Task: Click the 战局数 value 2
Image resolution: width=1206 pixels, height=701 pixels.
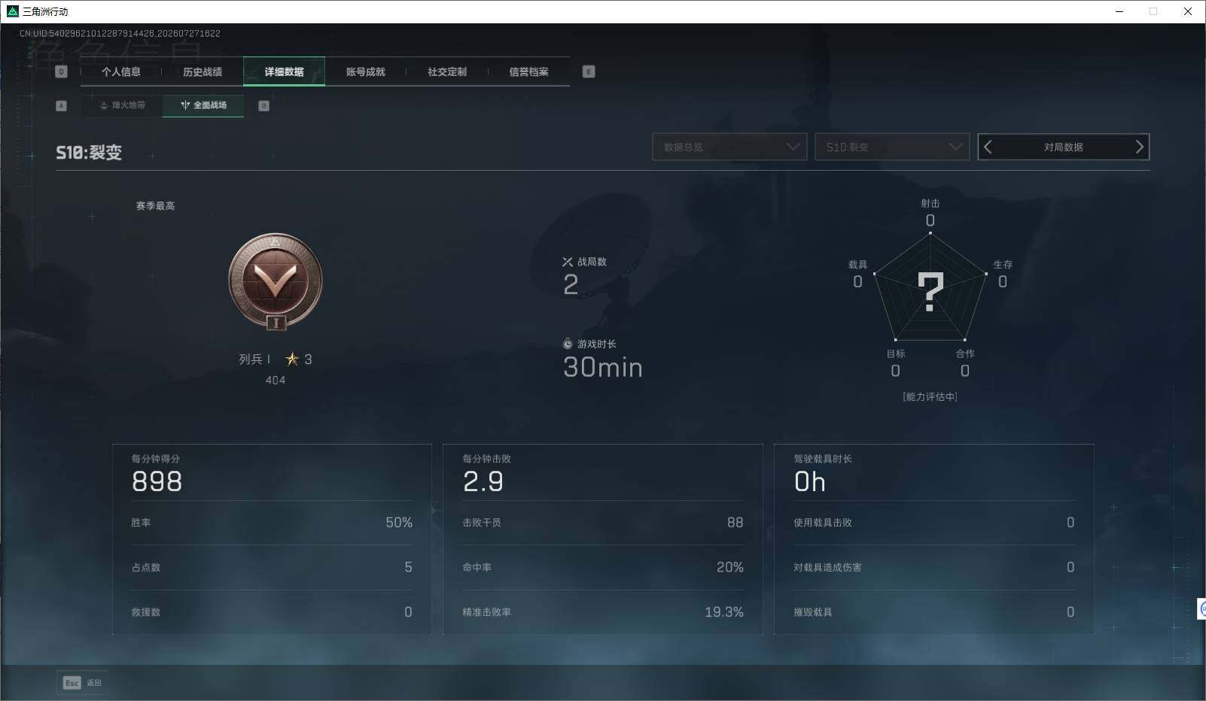Action: coord(571,284)
